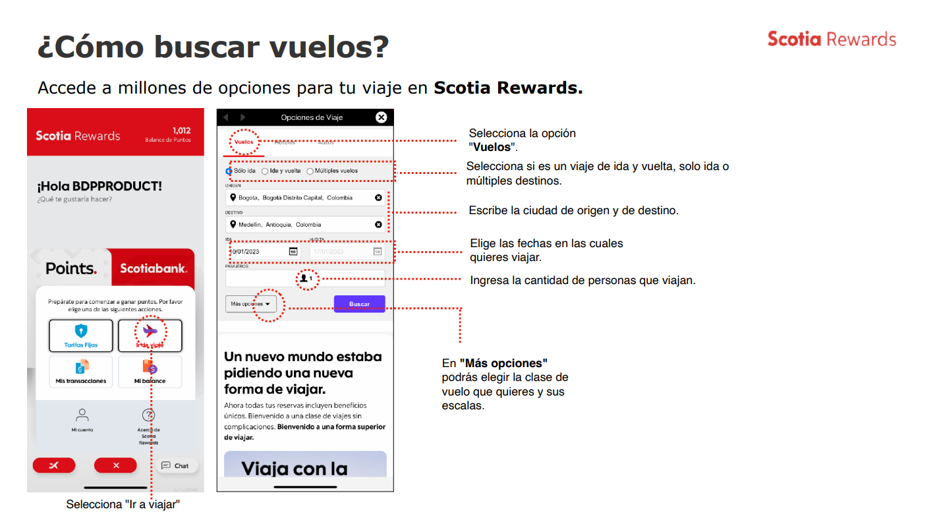Tap the Mi cuenta person icon
Screen dimensions: 933x524
pyautogui.click(x=82, y=415)
